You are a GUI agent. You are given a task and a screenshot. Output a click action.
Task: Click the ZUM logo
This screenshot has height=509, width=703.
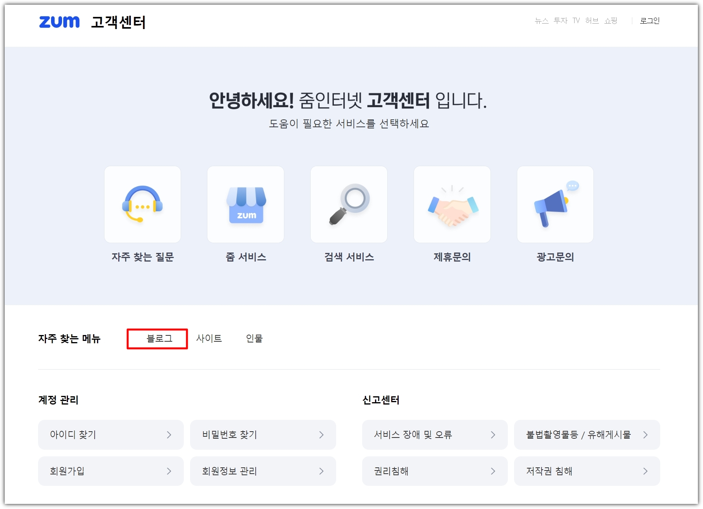(x=59, y=22)
